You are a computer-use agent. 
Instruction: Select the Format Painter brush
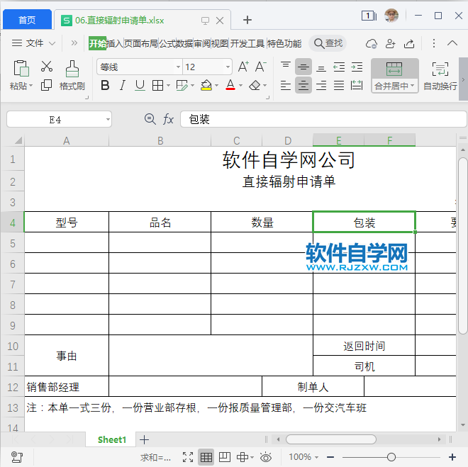pyautogui.click(x=72, y=69)
